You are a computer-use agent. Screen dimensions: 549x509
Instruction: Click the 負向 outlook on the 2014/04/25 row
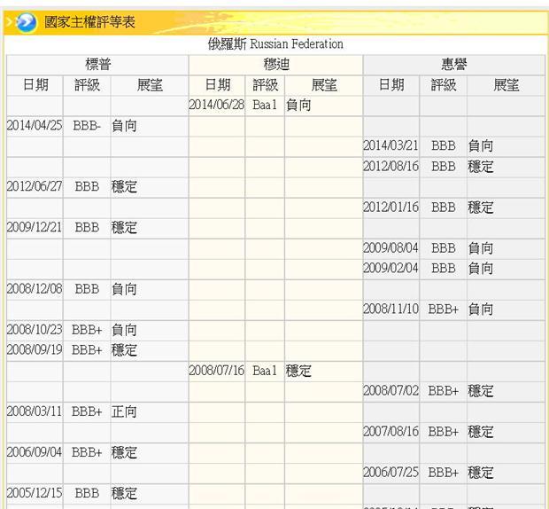point(124,126)
